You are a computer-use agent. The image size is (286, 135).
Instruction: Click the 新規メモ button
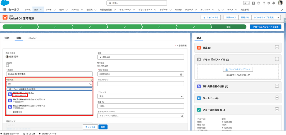tap(245, 18)
